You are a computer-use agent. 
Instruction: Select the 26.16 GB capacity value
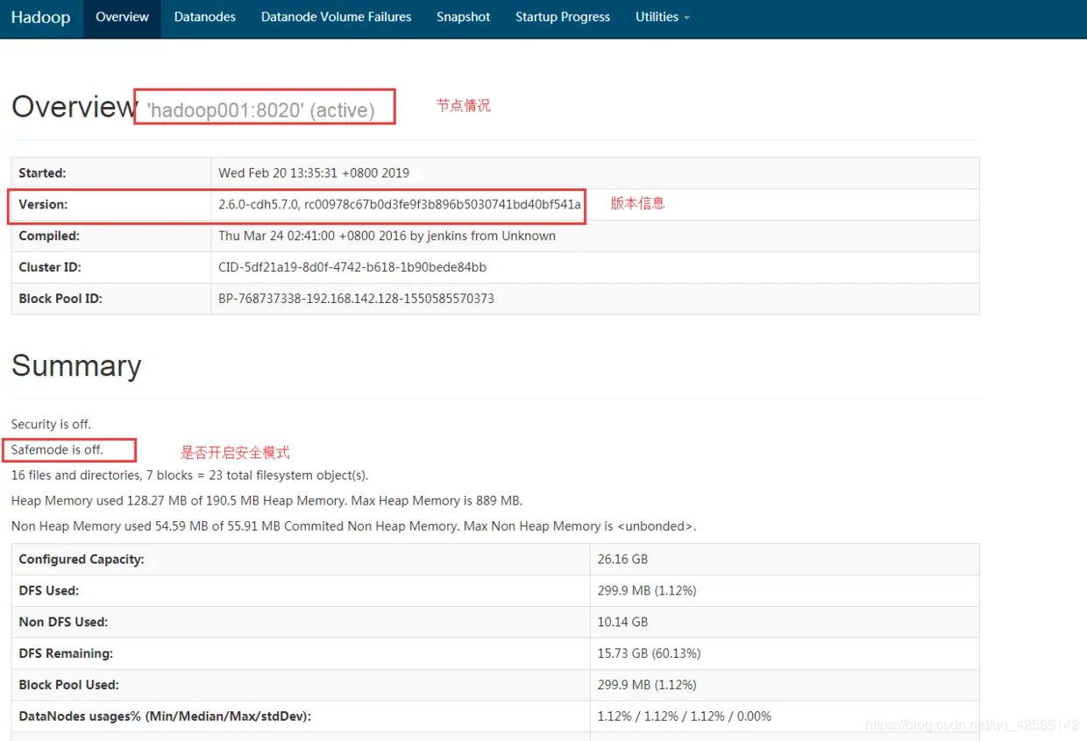[622, 560]
